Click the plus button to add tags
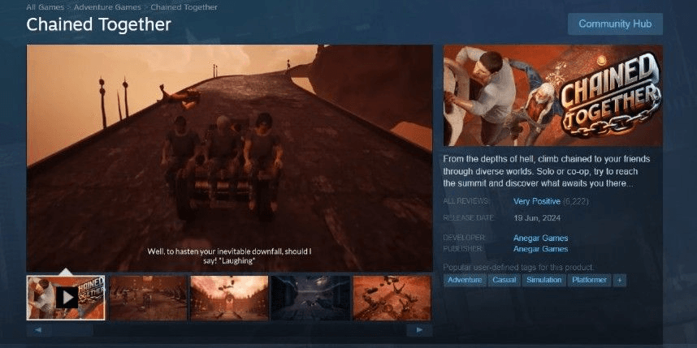The image size is (697, 348). [620, 280]
